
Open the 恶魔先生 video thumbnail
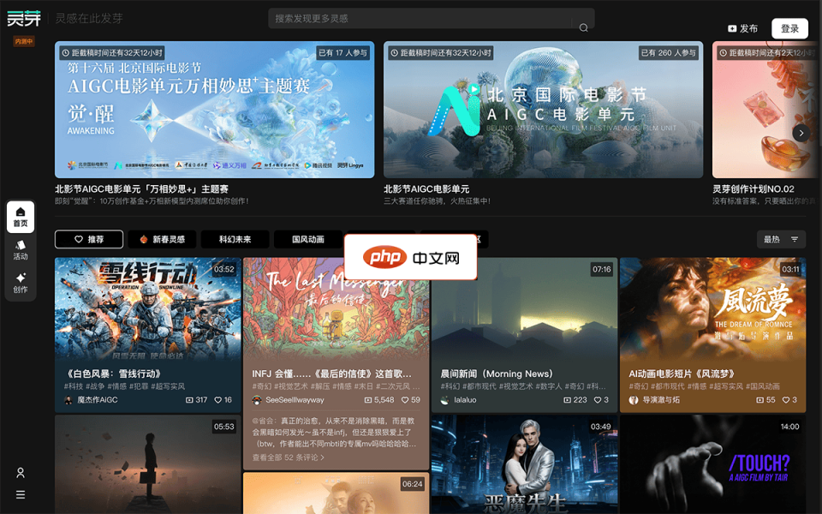pyautogui.click(x=524, y=464)
